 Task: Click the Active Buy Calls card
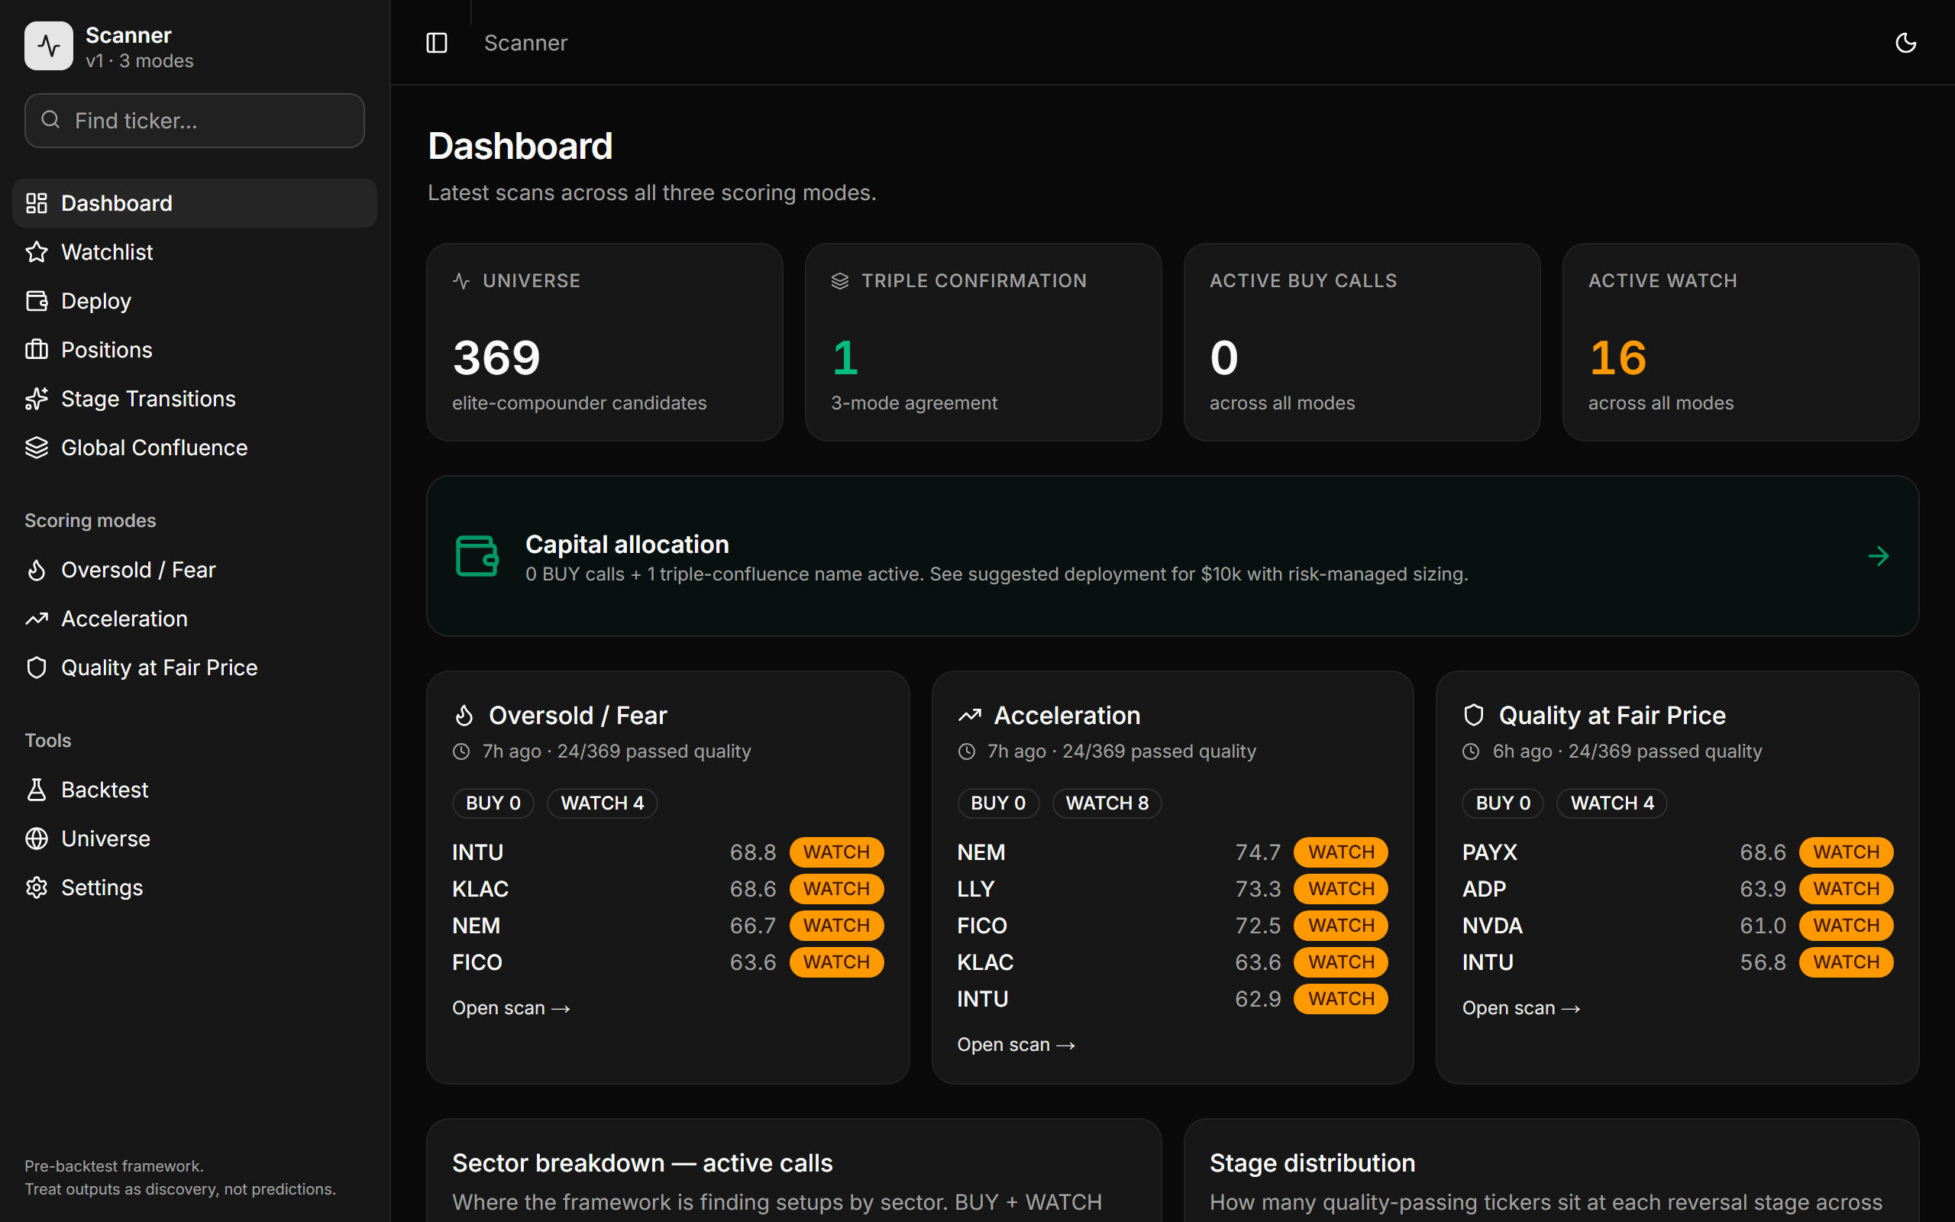point(1361,342)
